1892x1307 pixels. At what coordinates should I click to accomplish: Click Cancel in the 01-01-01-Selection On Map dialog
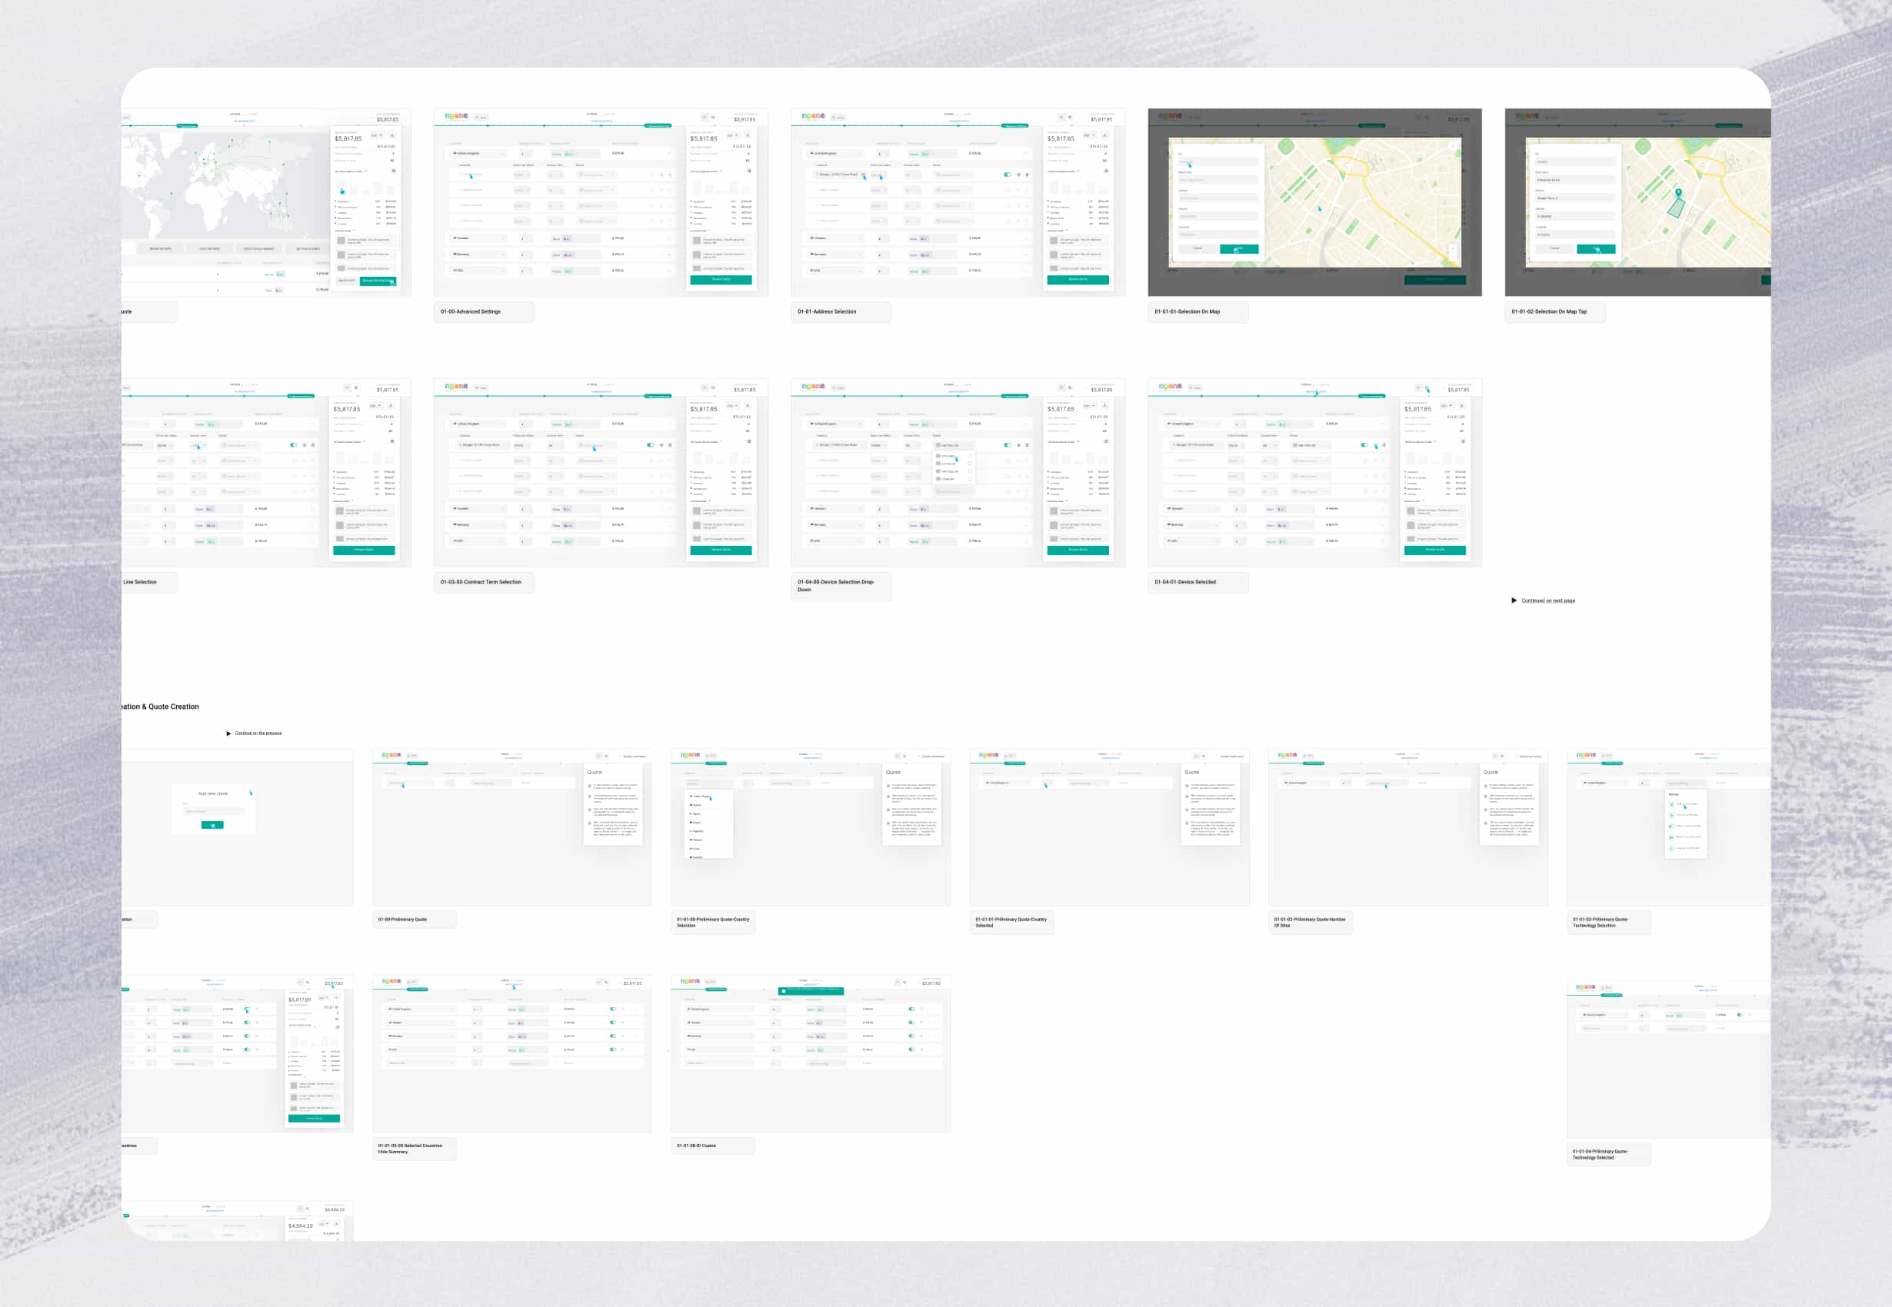[x=1197, y=248]
